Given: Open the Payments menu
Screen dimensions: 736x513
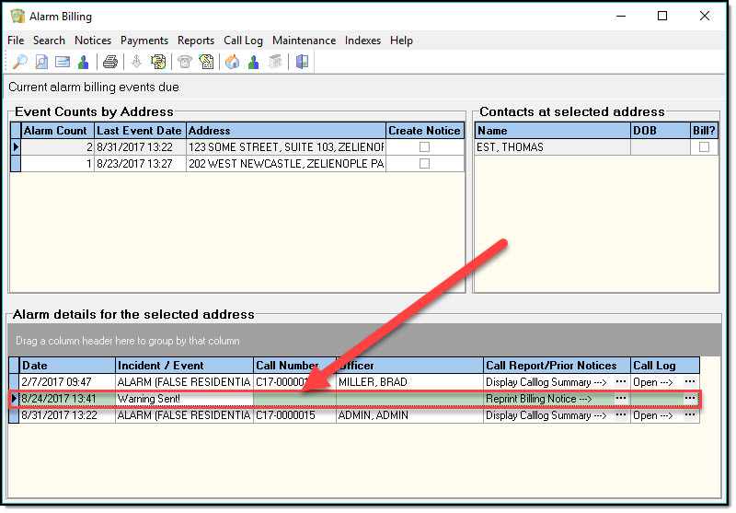Looking at the screenshot, I should pos(144,41).
